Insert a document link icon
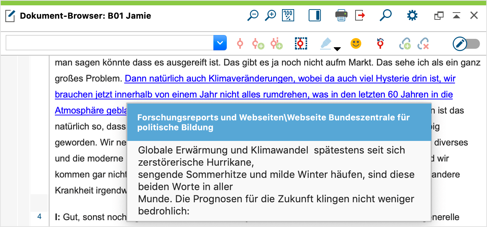Viewport: 487px width, 227px height. pos(405,44)
